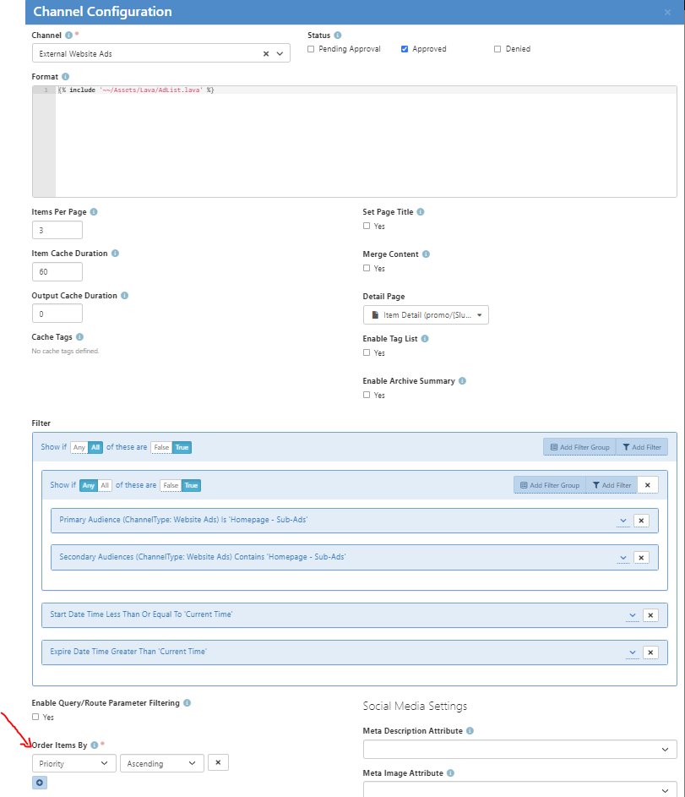Click info icon next to Format label
685x797 pixels.
66,77
